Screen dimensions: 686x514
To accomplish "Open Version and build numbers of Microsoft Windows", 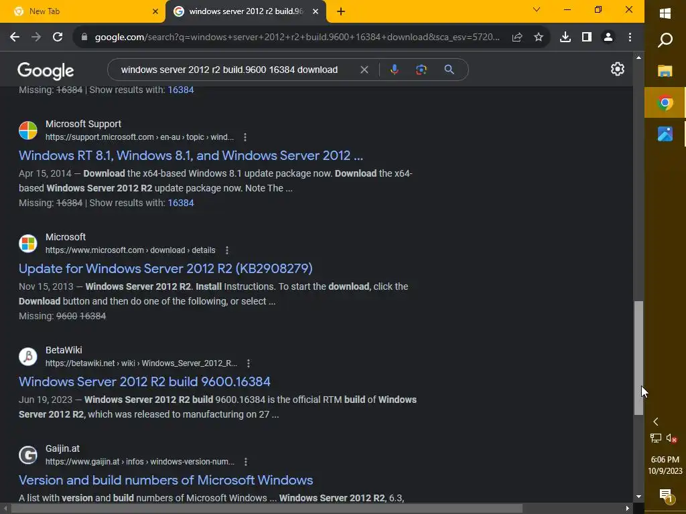I will coord(166,480).
